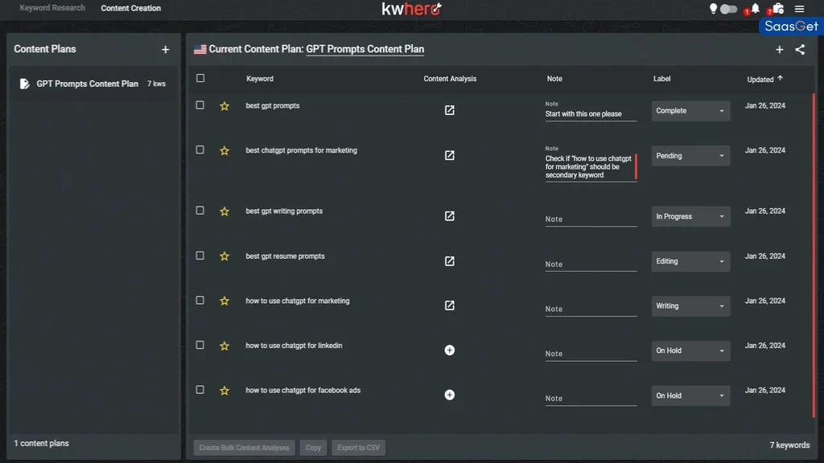The image size is (824, 463).
Task: Check best chatgpt prompts for marketing checkbox
Action: point(200,150)
